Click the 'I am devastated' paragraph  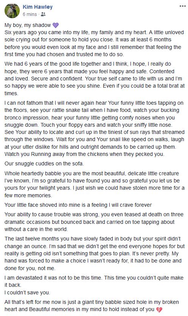pos(94,281)
